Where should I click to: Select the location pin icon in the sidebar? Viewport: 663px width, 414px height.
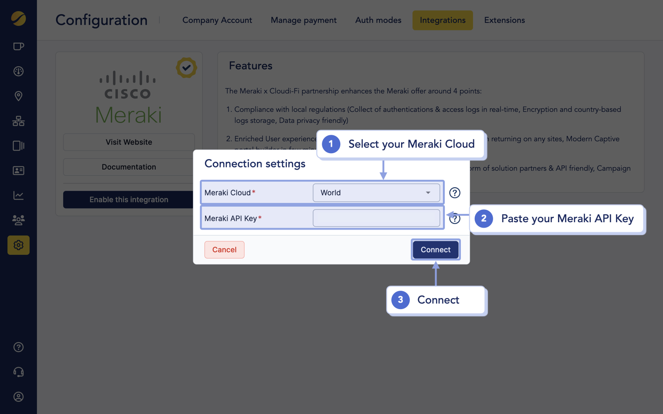pyautogui.click(x=18, y=96)
